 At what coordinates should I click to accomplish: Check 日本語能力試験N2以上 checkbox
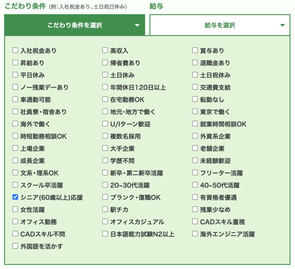(x=105, y=234)
